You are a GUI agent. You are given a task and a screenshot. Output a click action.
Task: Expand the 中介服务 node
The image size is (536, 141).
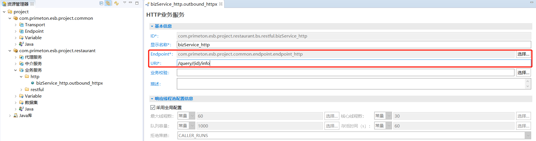16,64
